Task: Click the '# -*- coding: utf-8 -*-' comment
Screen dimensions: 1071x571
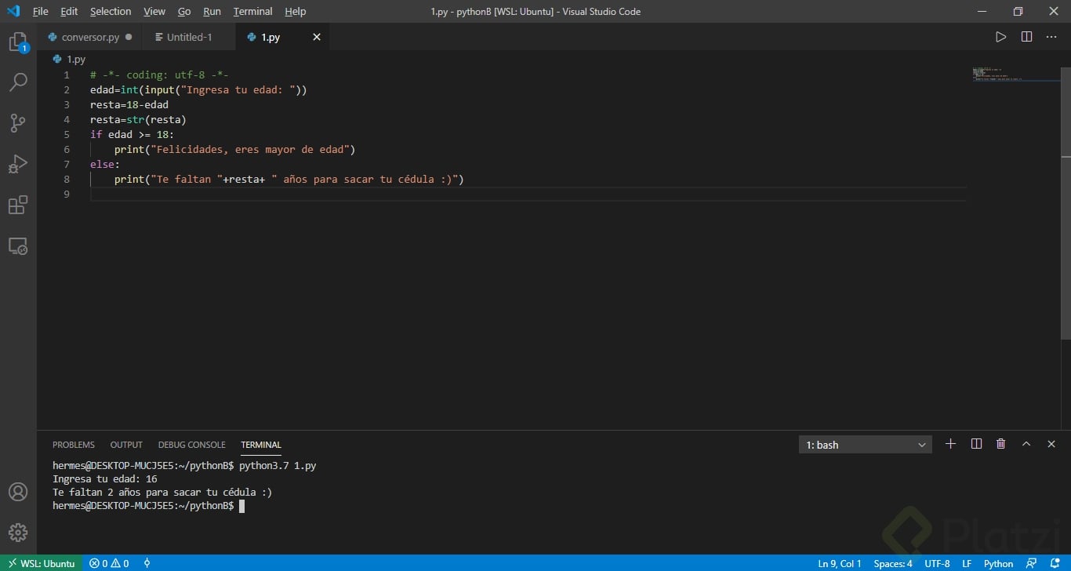Action: (159, 75)
